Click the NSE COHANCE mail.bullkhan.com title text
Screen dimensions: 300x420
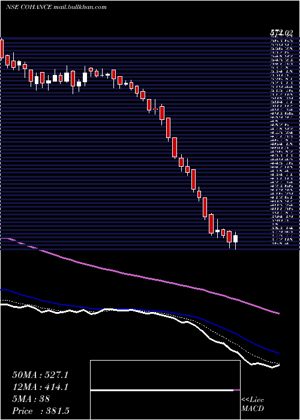coord(56,7)
